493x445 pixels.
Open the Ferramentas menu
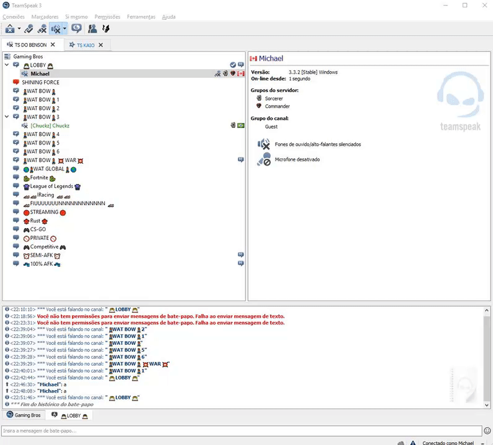tap(141, 17)
